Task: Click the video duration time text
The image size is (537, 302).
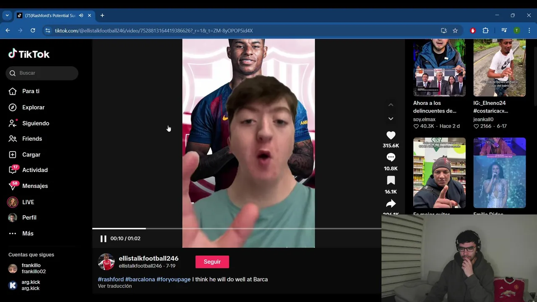Action: pyautogui.click(x=125, y=239)
